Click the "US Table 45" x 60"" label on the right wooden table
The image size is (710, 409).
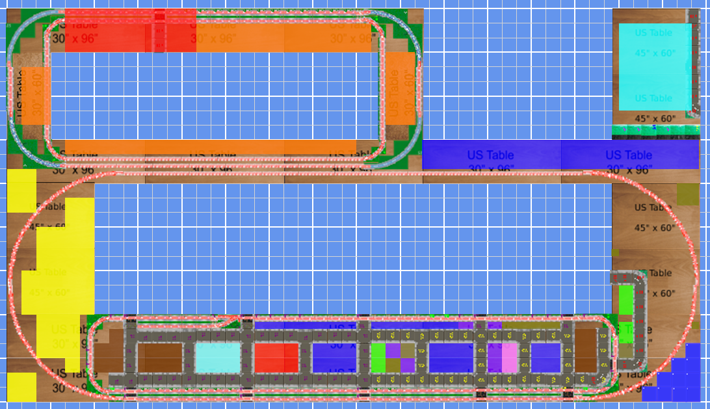[x=654, y=217]
